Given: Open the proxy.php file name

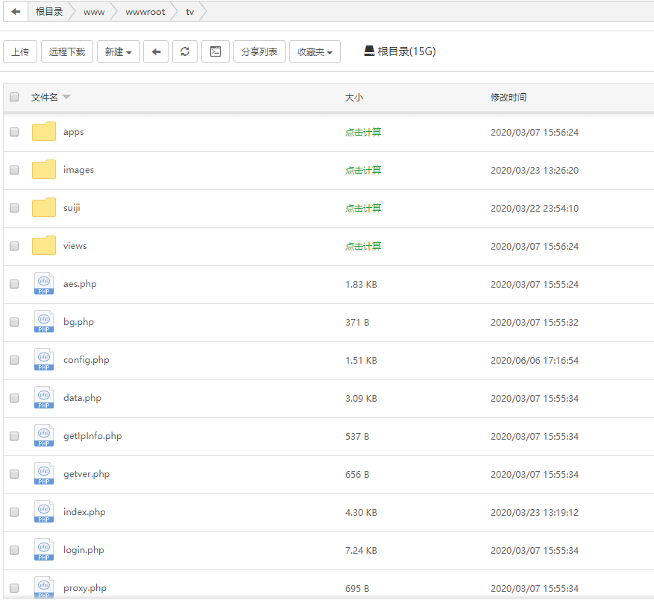Looking at the screenshot, I should click(85, 588).
